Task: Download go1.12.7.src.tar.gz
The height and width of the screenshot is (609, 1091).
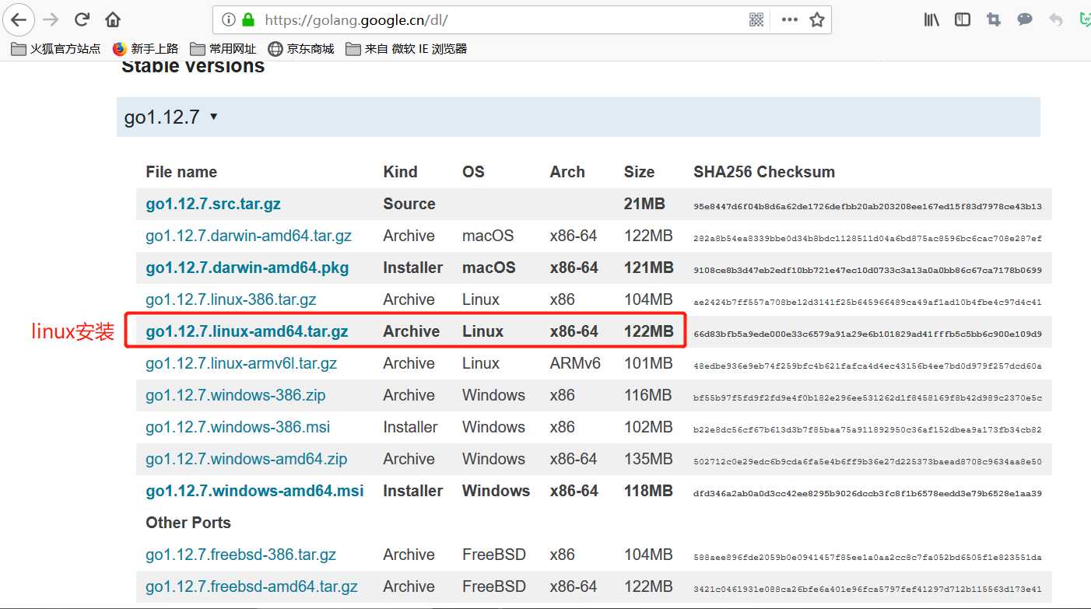Action: (x=213, y=204)
